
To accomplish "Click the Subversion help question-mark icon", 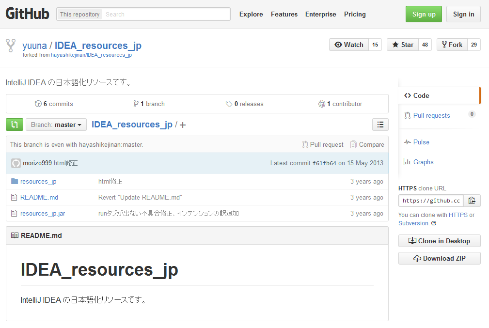I will [434, 223].
